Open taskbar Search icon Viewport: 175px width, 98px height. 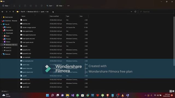click(52, 95)
